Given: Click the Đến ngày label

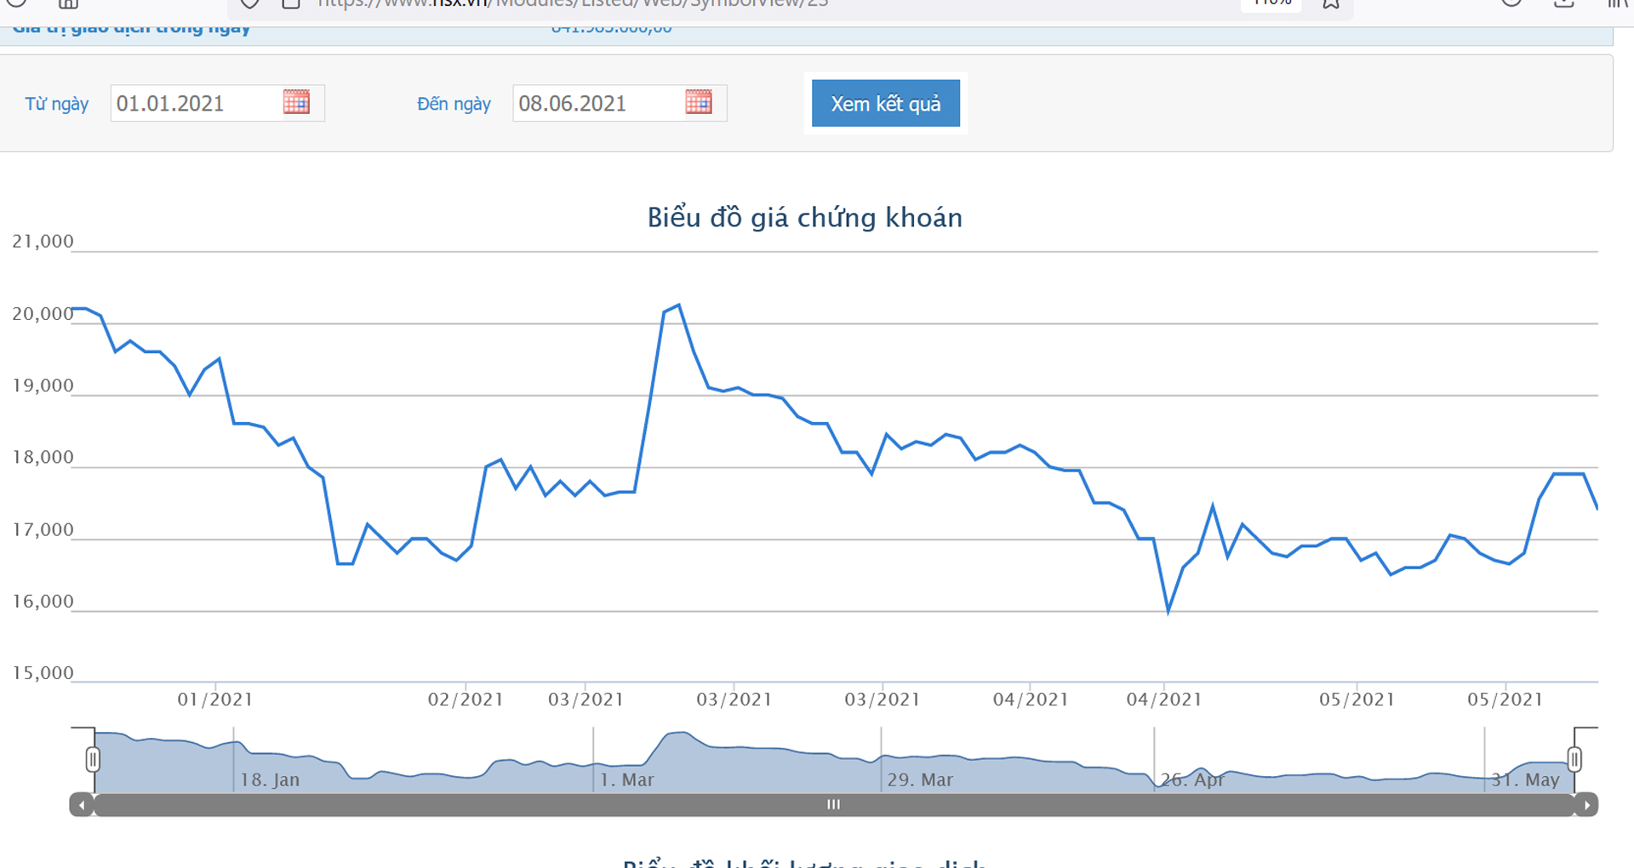Looking at the screenshot, I should [454, 104].
